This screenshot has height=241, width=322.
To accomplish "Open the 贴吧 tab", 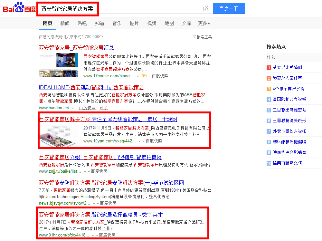I will [82, 24].
